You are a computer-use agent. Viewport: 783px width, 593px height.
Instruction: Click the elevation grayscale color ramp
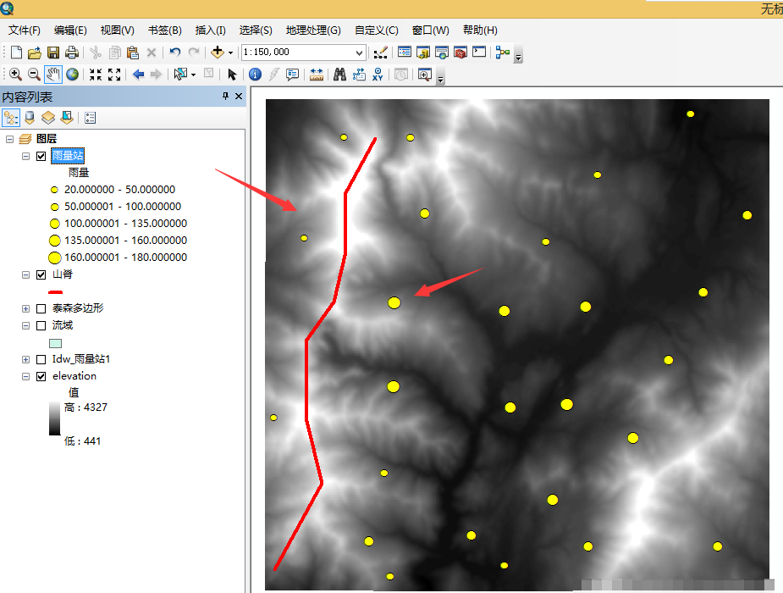54,418
